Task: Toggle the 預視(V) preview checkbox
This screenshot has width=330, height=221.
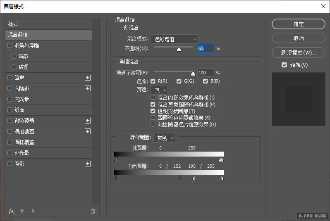Action: click(x=284, y=65)
